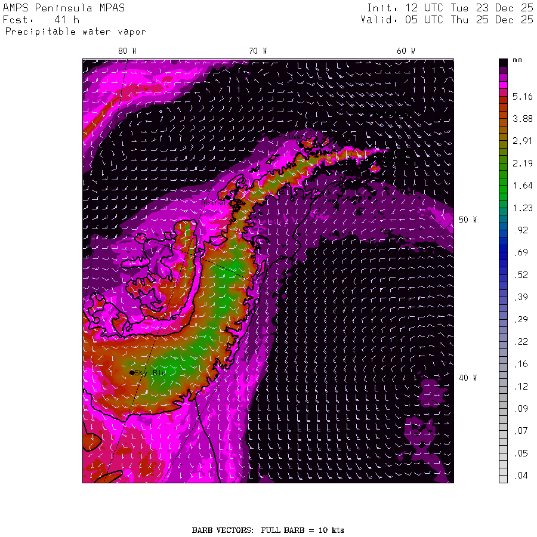Viewport: 537px width, 537px height.
Task: Click the Rothera station label on map
Action: point(214,202)
